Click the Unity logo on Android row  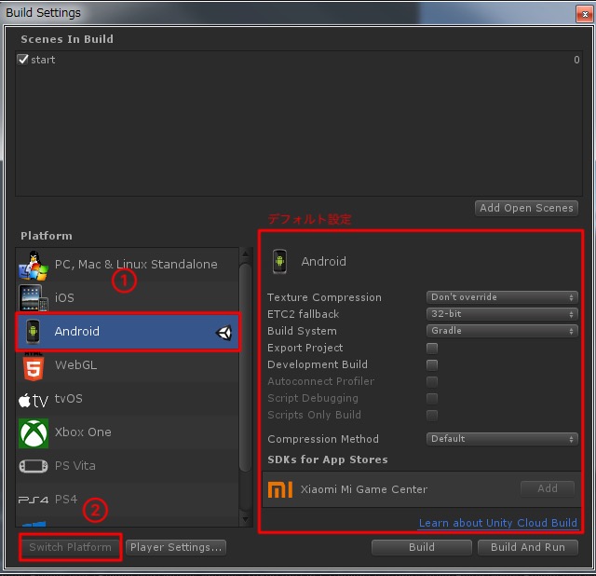point(223,333)
